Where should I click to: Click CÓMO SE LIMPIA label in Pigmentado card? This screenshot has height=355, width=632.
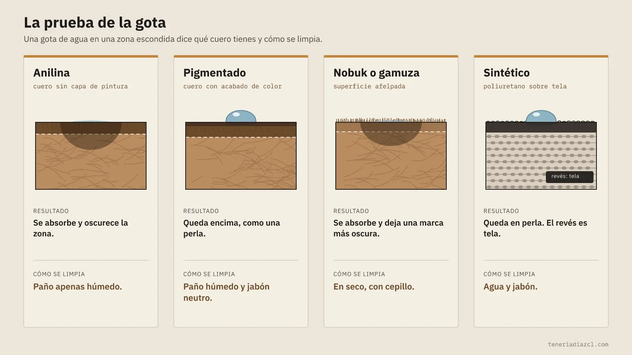pos(209,274)
